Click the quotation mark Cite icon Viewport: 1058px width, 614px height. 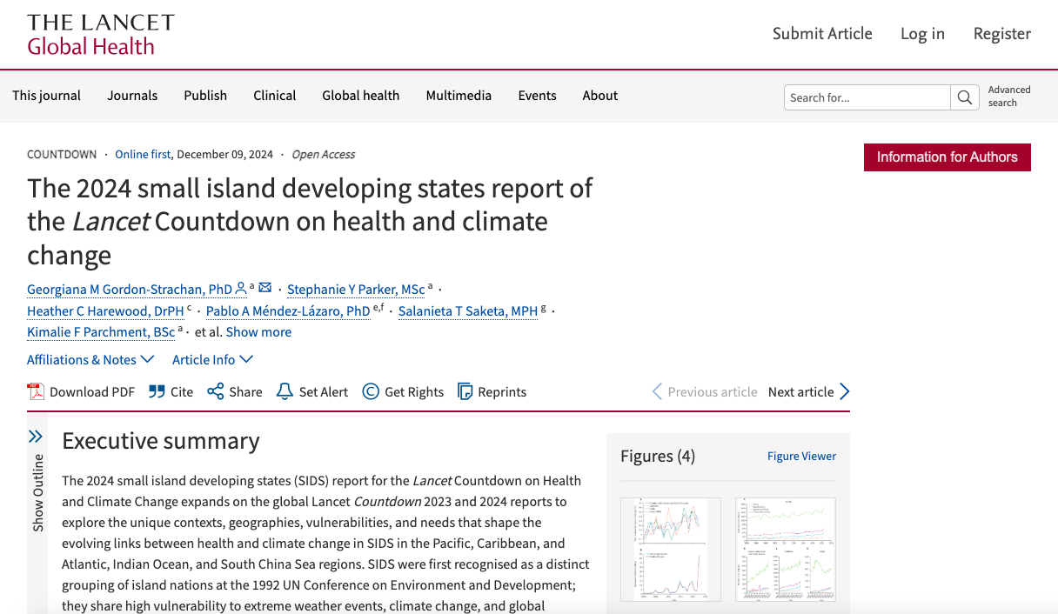(157, 391)
